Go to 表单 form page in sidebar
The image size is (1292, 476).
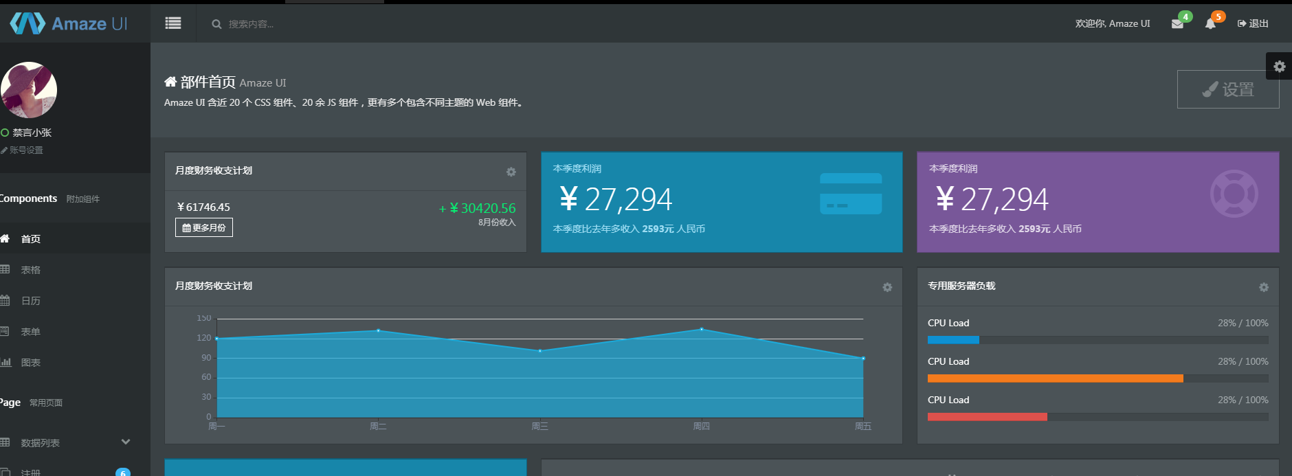pos(31,332)
